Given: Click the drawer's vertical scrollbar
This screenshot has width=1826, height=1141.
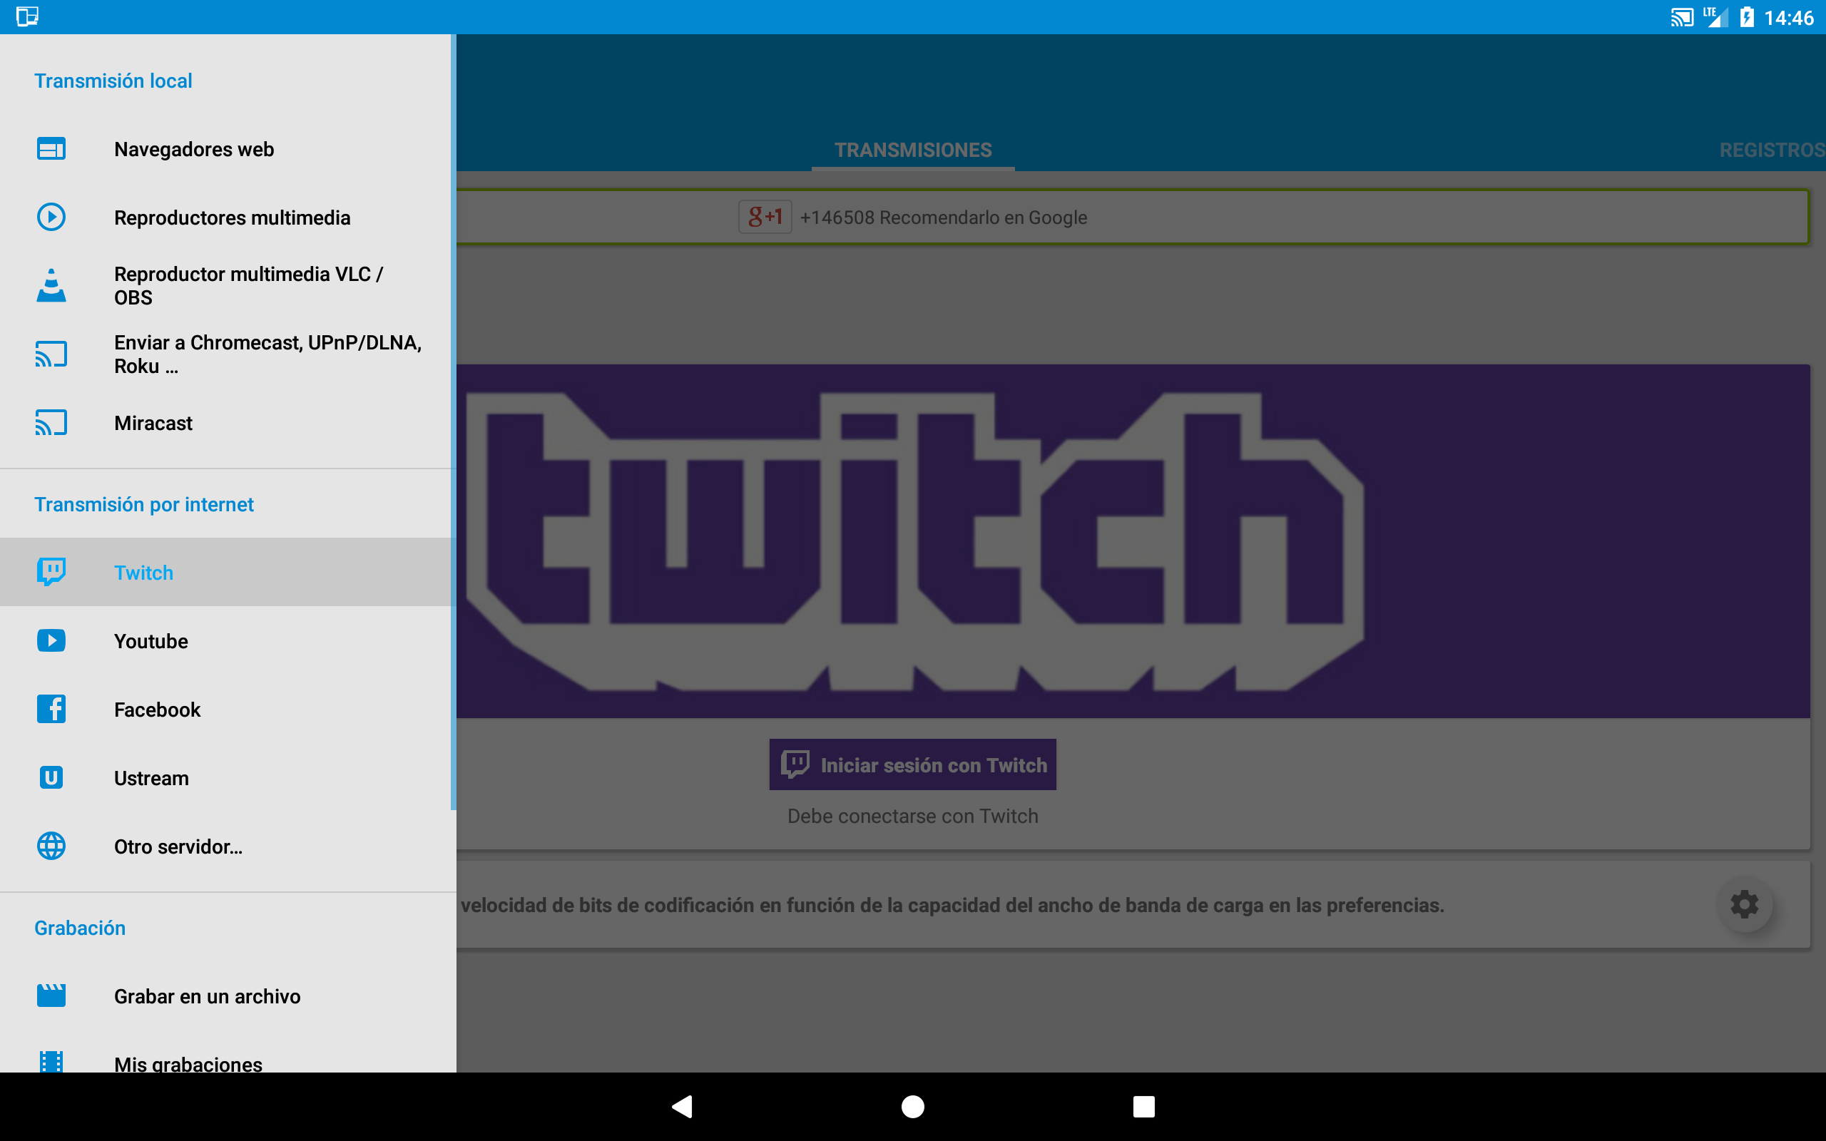Looking at the screenshot, I should coord(454,422).
